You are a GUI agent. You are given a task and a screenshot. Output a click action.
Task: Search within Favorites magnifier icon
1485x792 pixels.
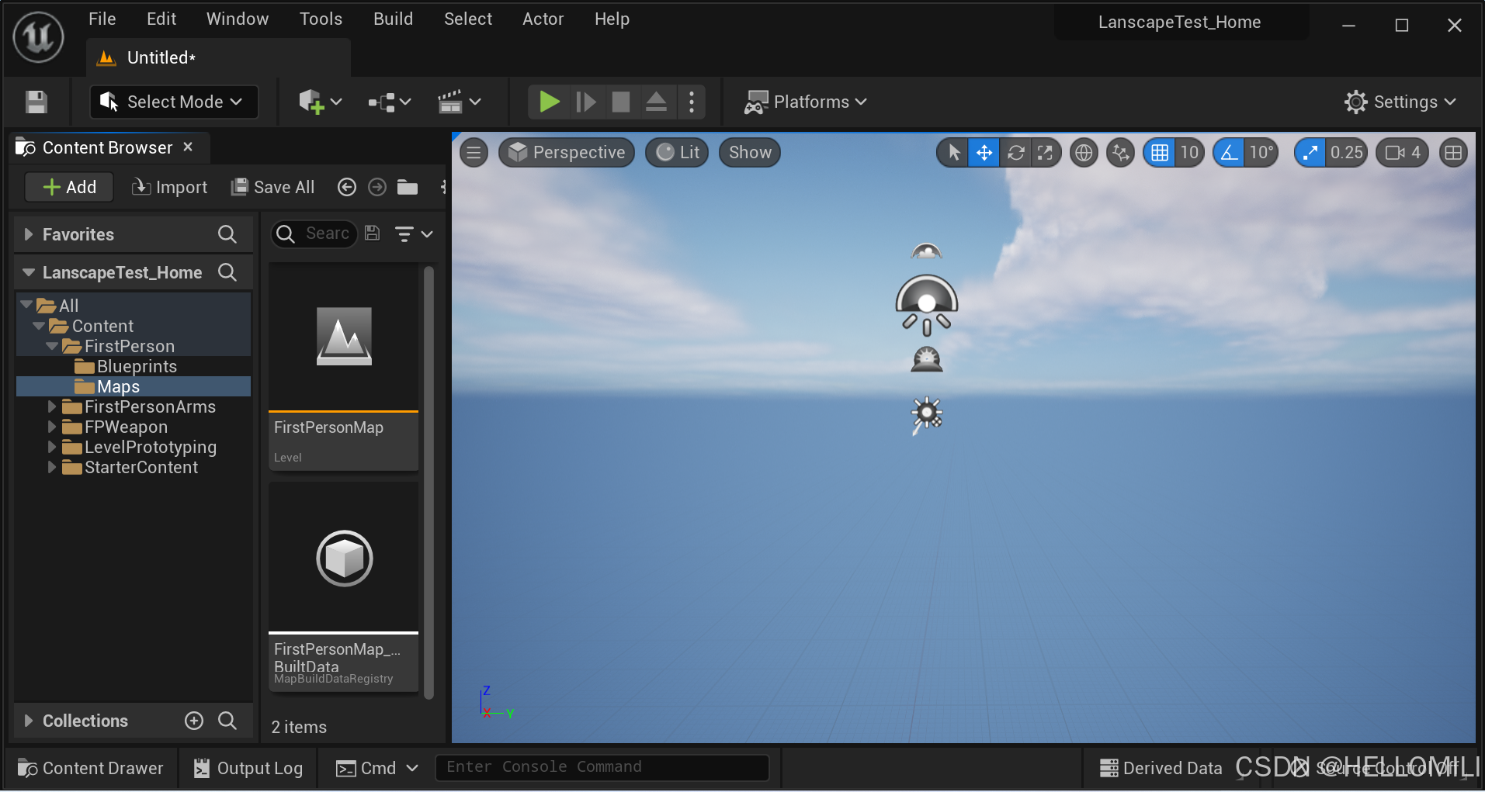227,234
